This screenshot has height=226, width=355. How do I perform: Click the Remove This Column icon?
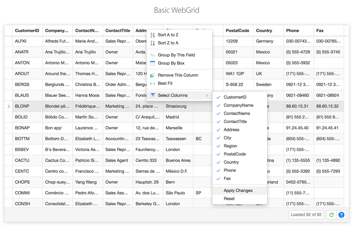(152, 75)
